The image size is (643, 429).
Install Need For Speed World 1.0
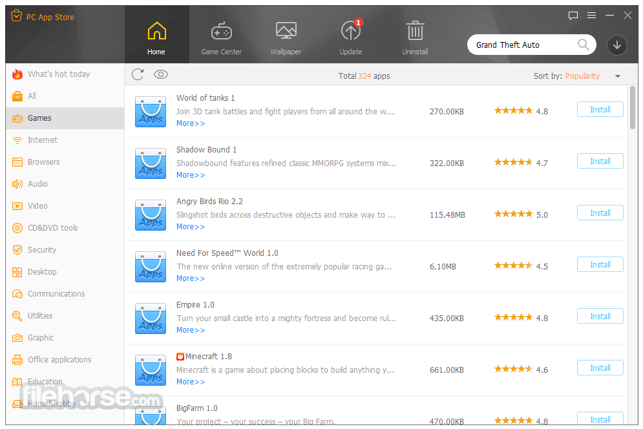tap(600, 264)
